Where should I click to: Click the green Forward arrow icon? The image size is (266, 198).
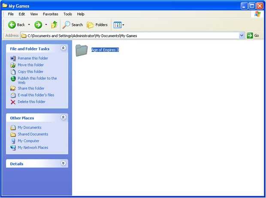pyautogui.click(x=38, y=25)
